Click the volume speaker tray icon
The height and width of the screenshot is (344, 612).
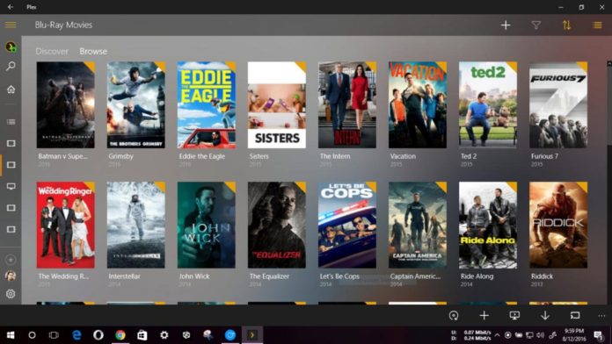pos(540,335)
